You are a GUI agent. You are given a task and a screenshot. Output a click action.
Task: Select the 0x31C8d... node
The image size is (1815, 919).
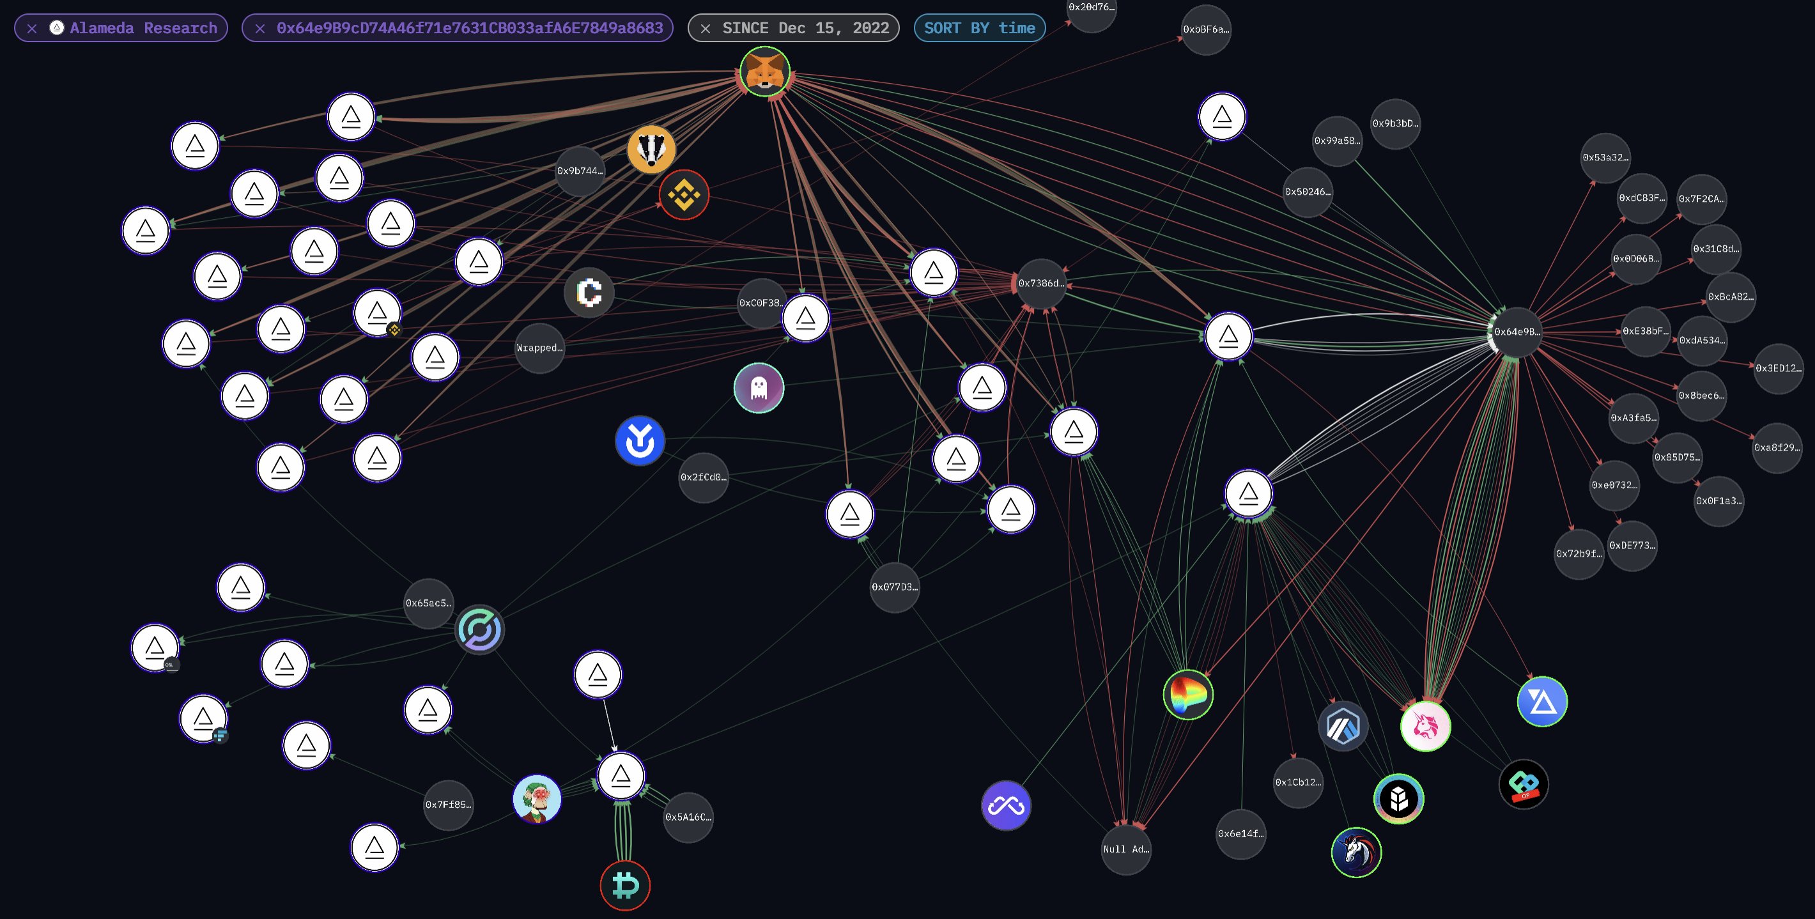1716,249
